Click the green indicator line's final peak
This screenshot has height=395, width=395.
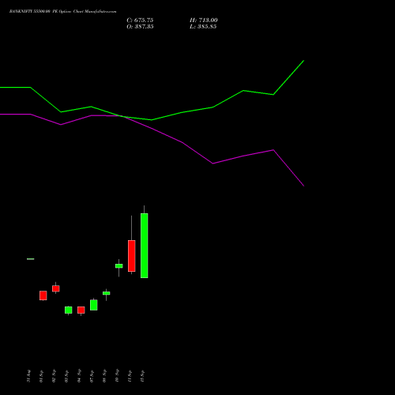[x=303, y=61]
